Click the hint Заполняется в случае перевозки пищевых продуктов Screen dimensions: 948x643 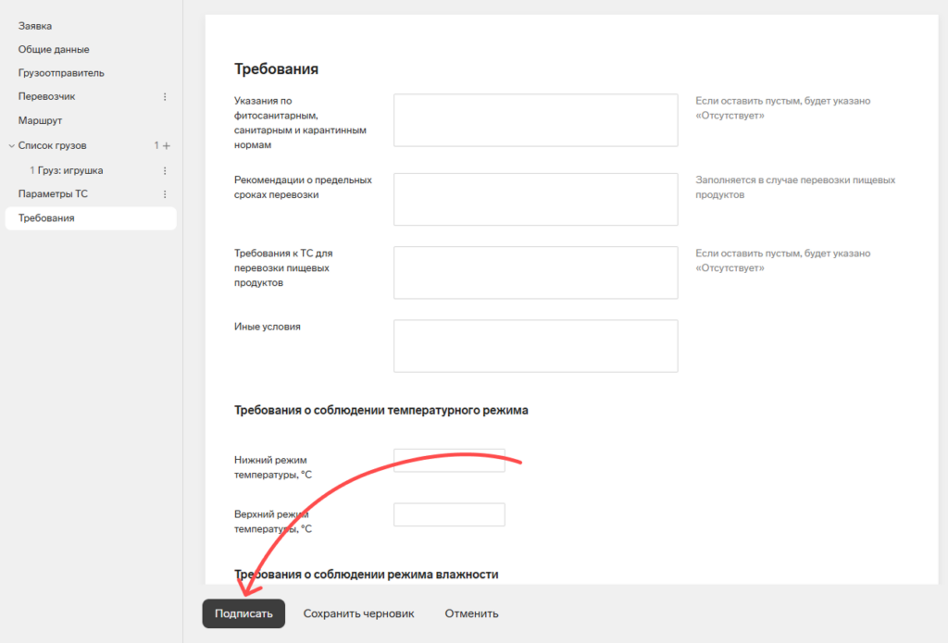click(x=795, y=187)
